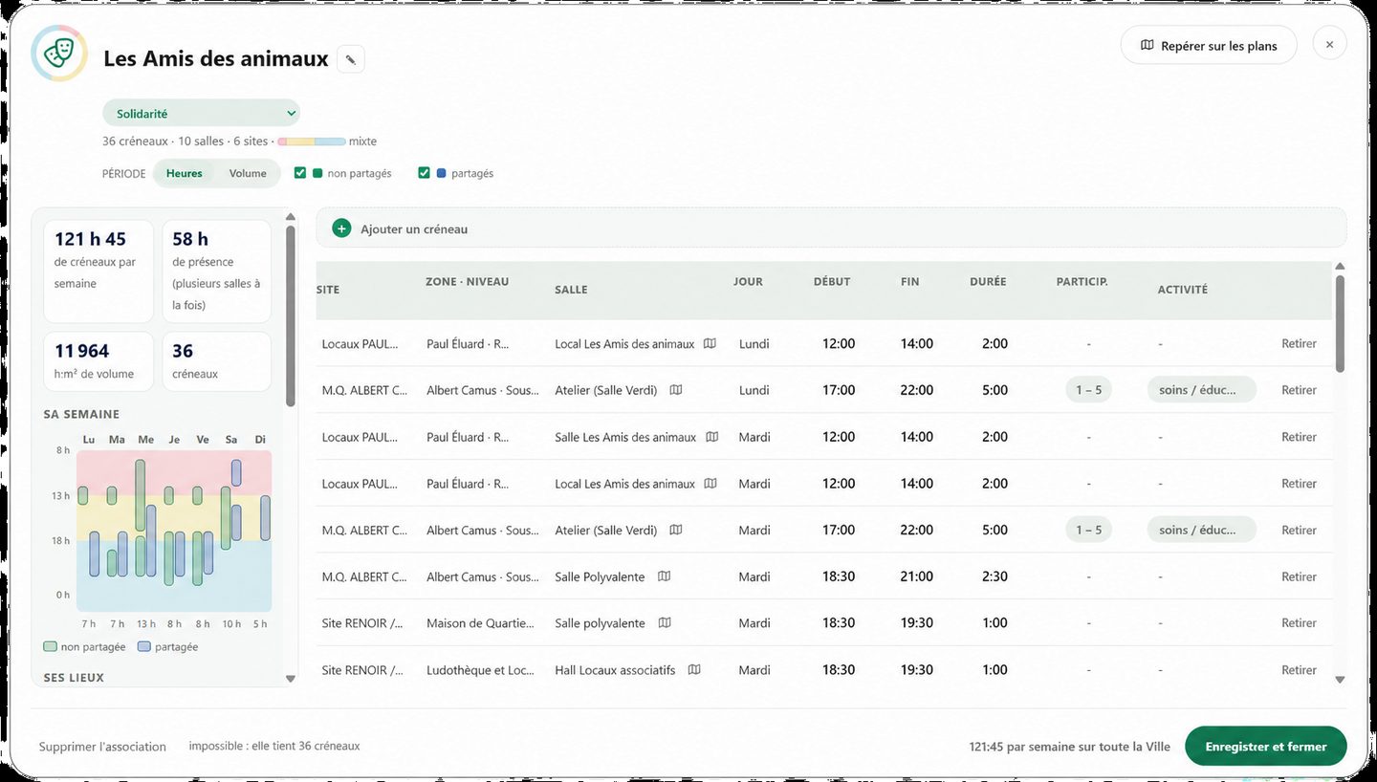Open map for Mardi Atelier (Salle Verdi)
This screenshot has height=782, width=1377.
click(676, 530)
